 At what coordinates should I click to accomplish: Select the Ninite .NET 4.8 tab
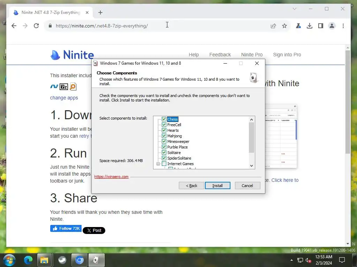(51, 13)
